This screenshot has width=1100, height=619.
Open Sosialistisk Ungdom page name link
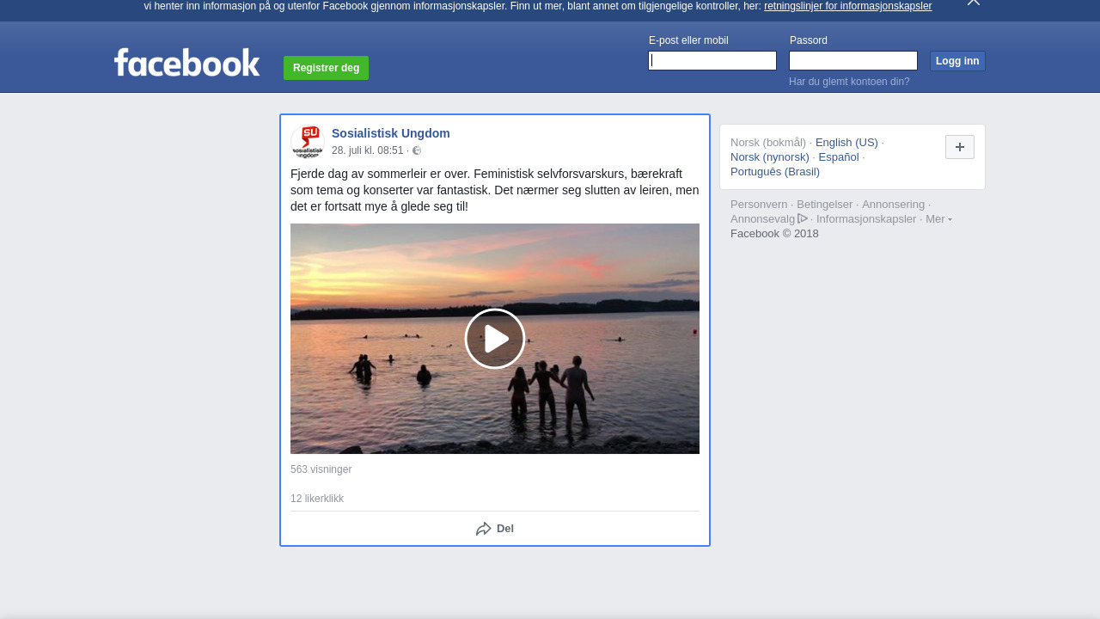pos(391,133)
